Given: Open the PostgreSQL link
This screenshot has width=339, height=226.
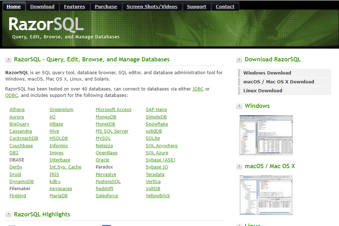Looking at the screenshot, I should [108, 182].
